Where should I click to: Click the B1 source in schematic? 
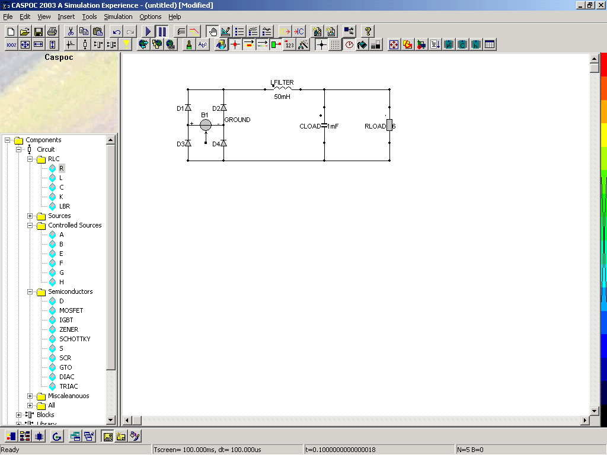[x=206, y=124]
